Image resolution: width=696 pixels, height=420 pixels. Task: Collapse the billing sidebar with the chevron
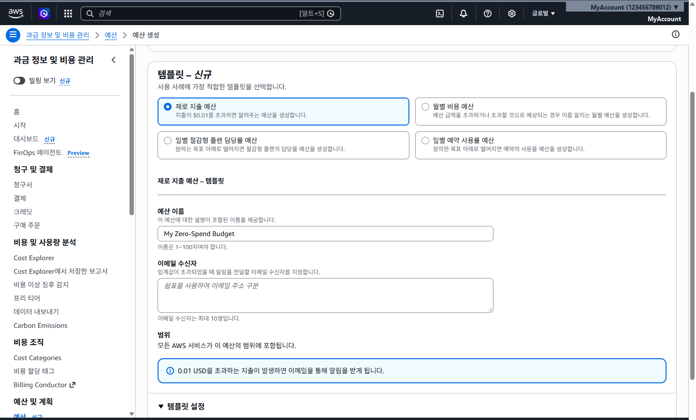click(x=114, y=60)
